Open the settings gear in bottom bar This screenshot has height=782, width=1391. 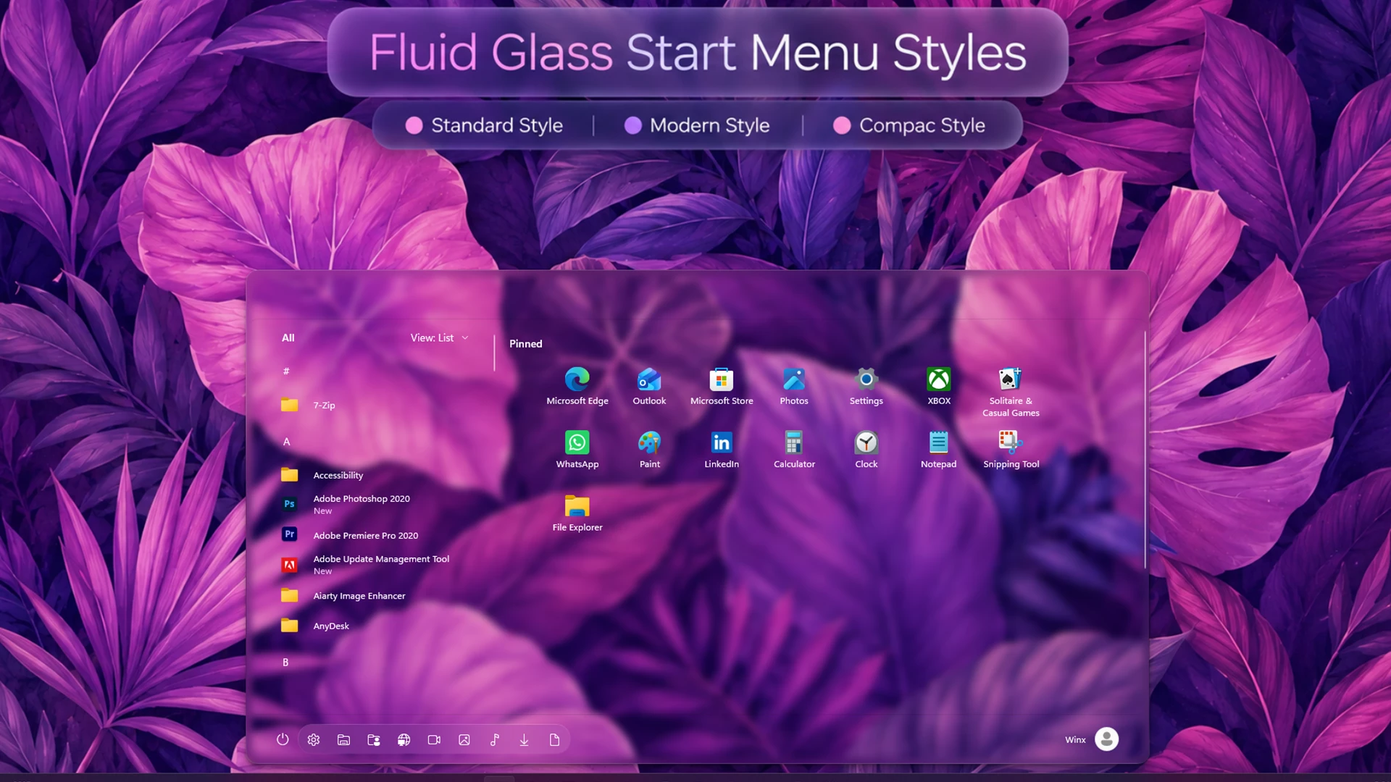(313, 740)
